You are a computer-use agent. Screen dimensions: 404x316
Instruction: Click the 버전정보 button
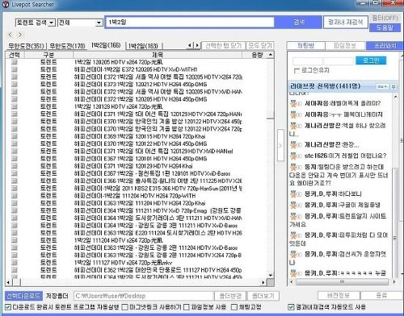coord(339,295)
